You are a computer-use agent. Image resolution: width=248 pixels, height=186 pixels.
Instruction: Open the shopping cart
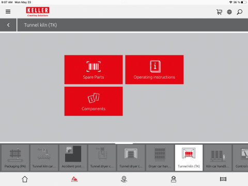219,12
